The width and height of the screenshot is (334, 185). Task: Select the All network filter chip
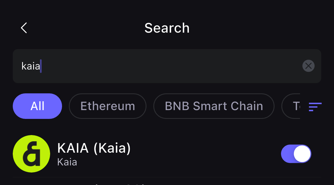(x=37, y=106)
